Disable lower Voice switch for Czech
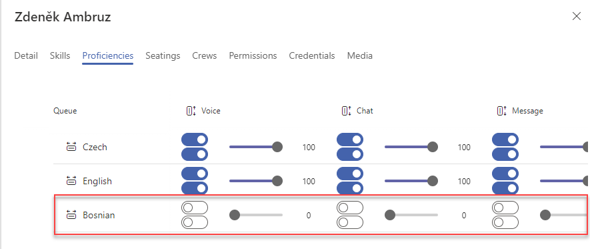This screenshot has width=590, height=249. point(195,154)
